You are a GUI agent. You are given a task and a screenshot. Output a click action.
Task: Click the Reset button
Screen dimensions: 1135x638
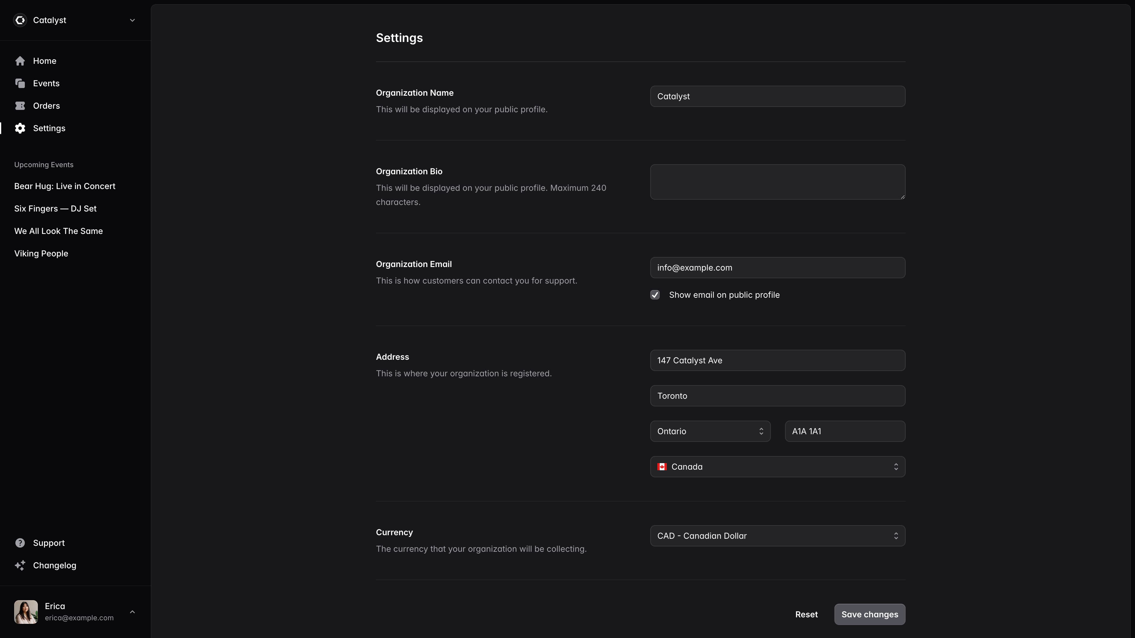806,615
